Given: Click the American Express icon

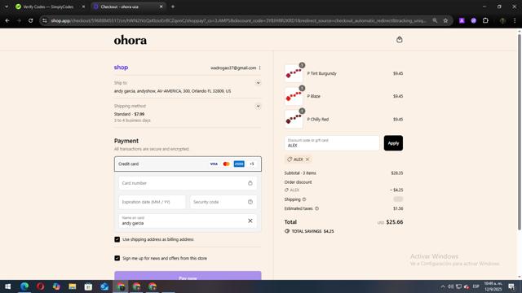Looking at the screenshot, I should (x=239, y=164).
